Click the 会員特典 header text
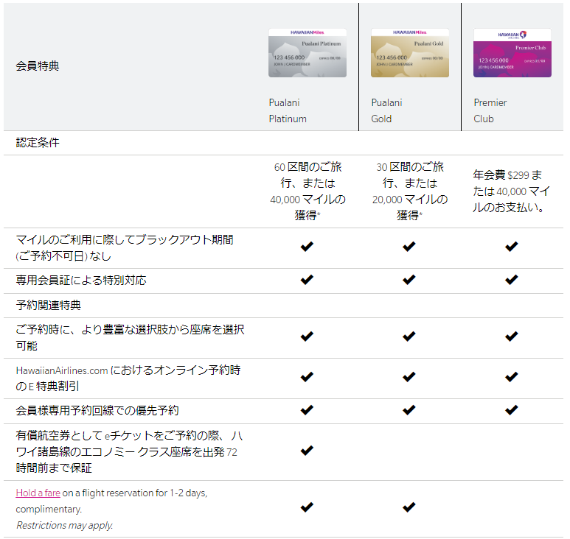 pos(38,66)
